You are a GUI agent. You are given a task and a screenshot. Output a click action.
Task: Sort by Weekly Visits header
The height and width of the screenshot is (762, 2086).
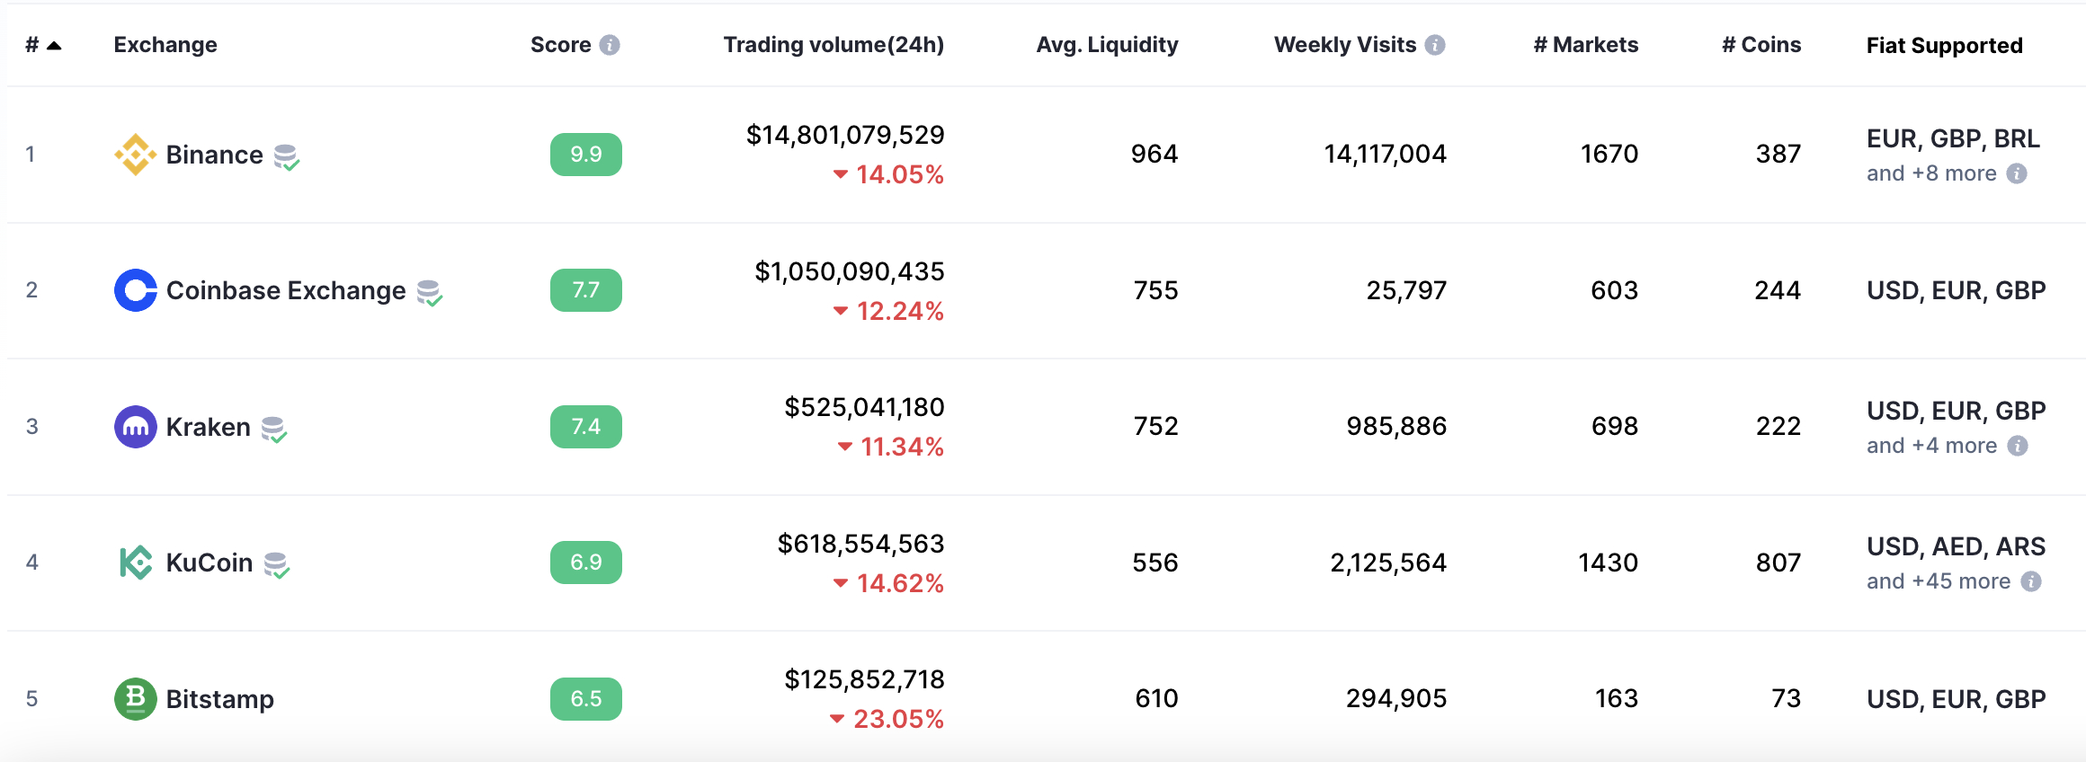coord(1345,45)
